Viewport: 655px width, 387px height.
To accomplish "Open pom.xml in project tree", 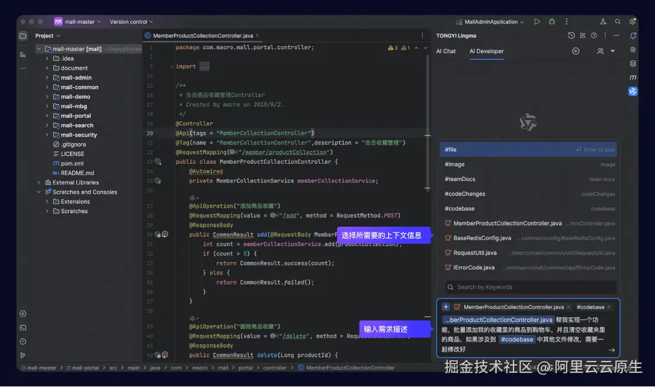I will pos(72,164).
